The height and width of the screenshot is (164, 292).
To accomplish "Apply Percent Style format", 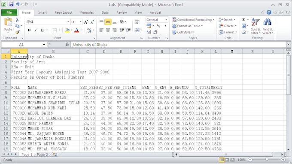I will (x=158, y=26).
